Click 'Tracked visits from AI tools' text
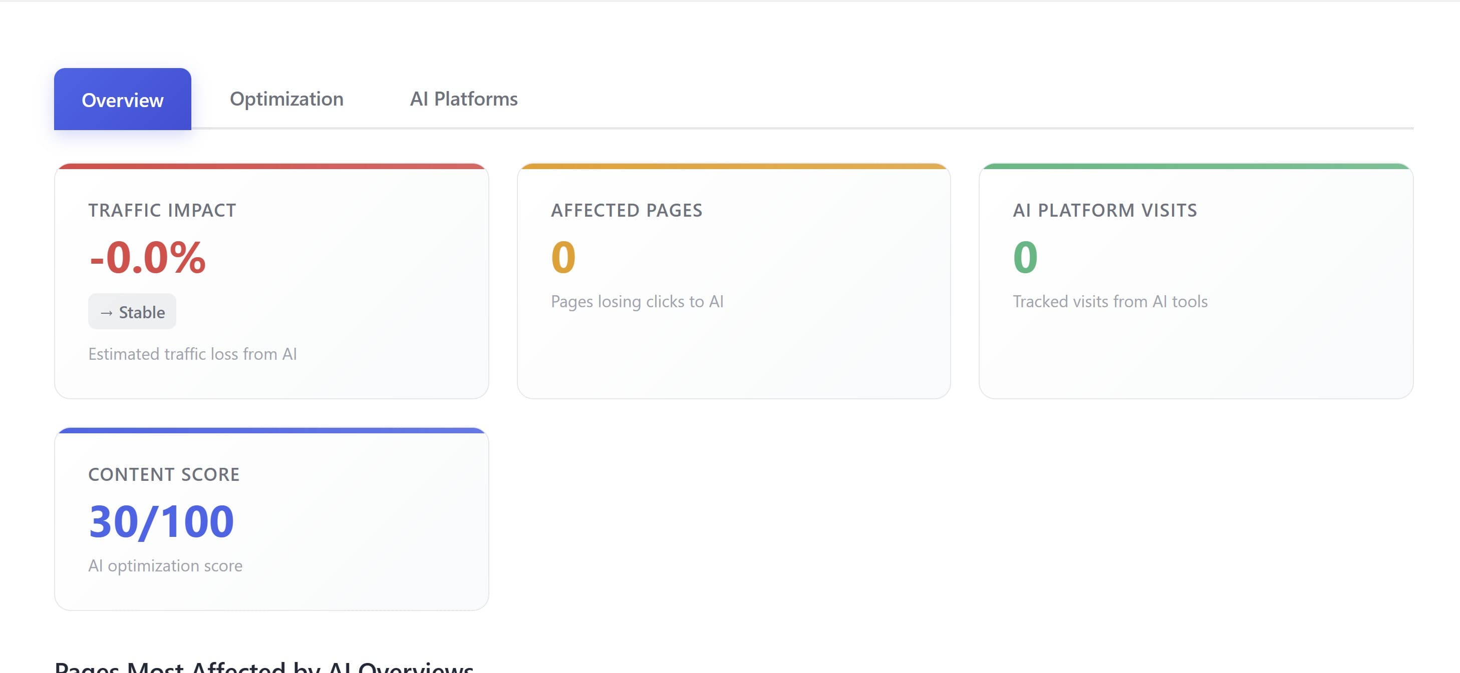 (1110, 301)
